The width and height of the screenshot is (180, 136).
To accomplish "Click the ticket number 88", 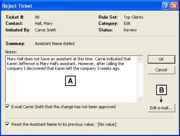I will tap(37, 17).
